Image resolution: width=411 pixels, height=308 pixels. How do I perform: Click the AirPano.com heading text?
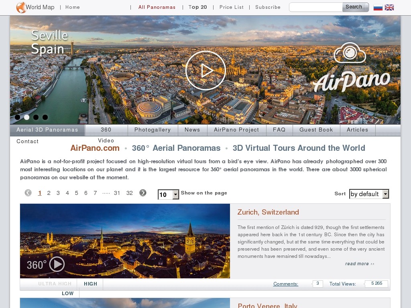pos(95,148)
